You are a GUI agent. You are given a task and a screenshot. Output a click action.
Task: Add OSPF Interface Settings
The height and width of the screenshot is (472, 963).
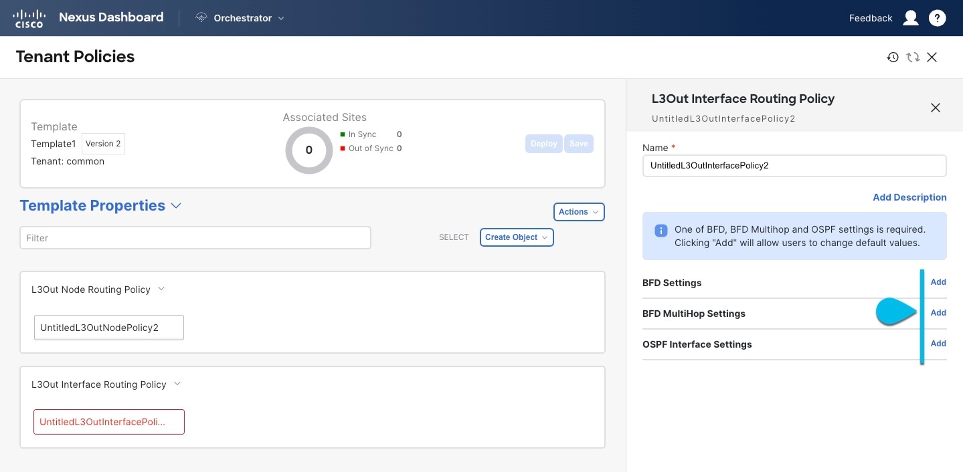point(938,344)
